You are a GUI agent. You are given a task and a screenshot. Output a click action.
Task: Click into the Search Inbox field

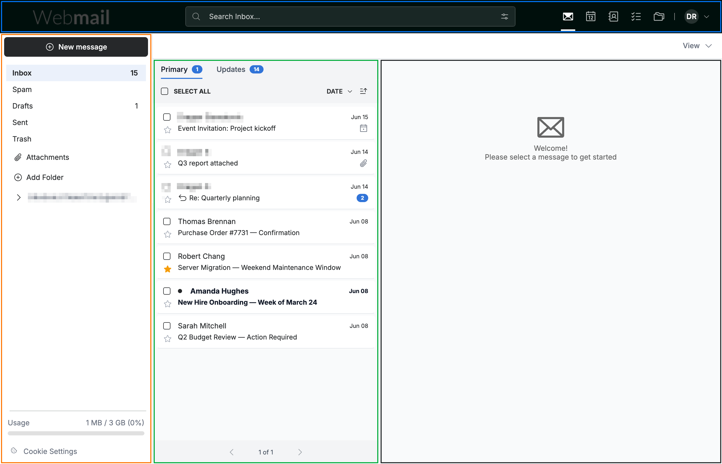click(350, 16)
